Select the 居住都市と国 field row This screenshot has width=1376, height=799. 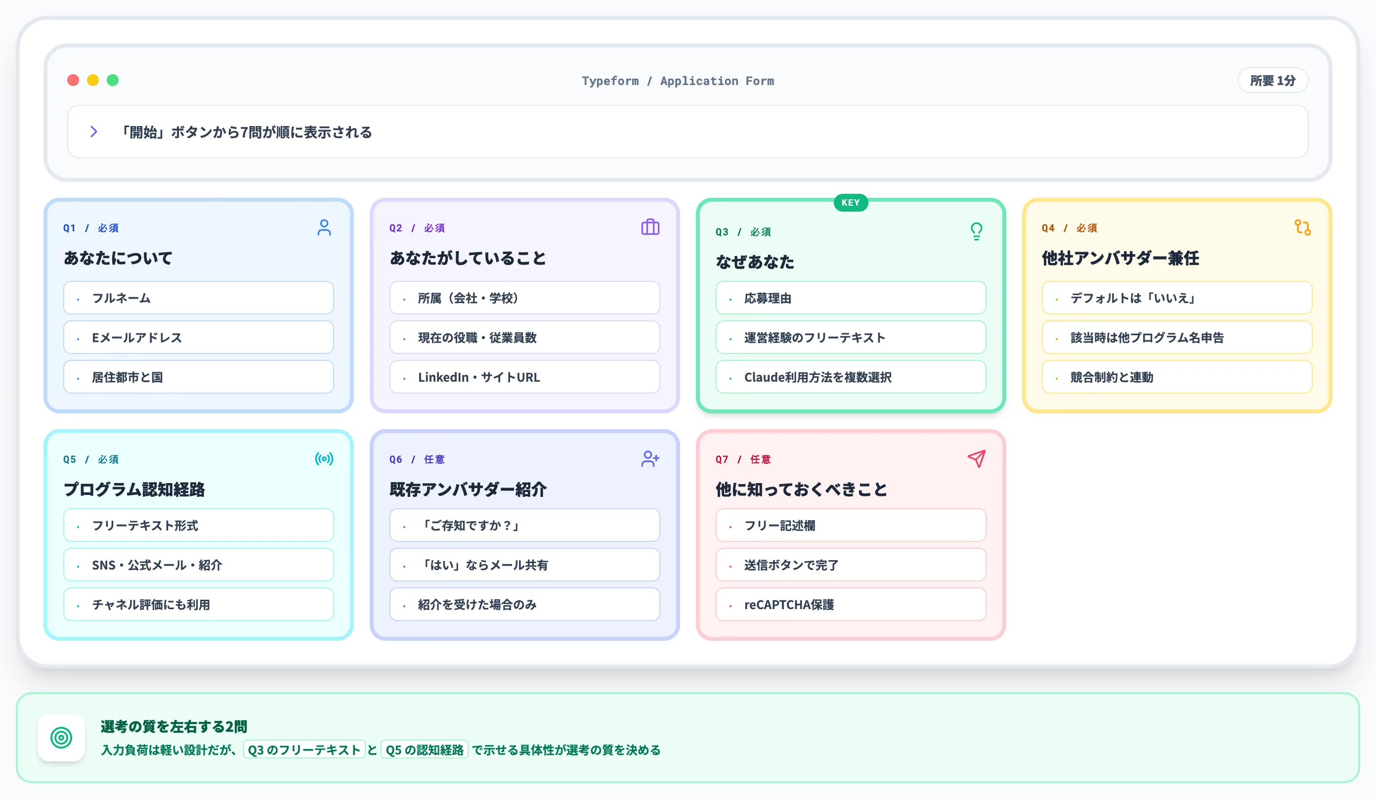pyautogui.click(x=198, y=377)
